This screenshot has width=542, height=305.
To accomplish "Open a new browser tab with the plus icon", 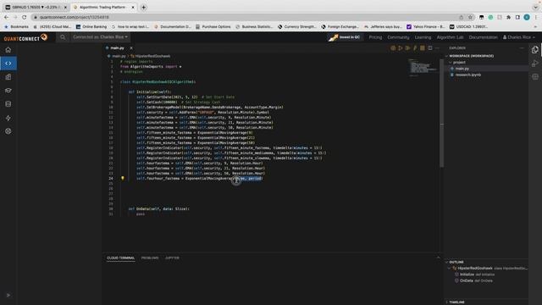I will click(x=143, y=7).
